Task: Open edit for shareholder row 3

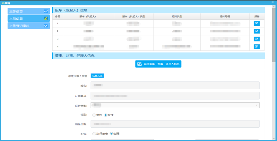Action: [257, 39]
